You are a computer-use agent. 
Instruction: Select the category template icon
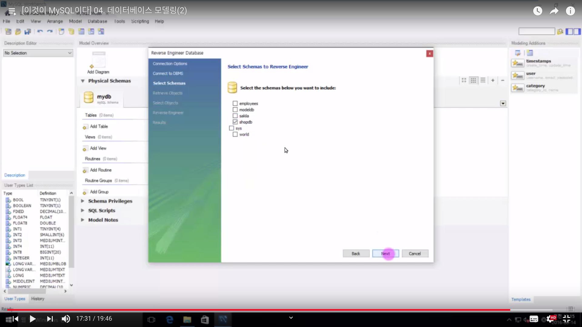click(x=518, y=88)
